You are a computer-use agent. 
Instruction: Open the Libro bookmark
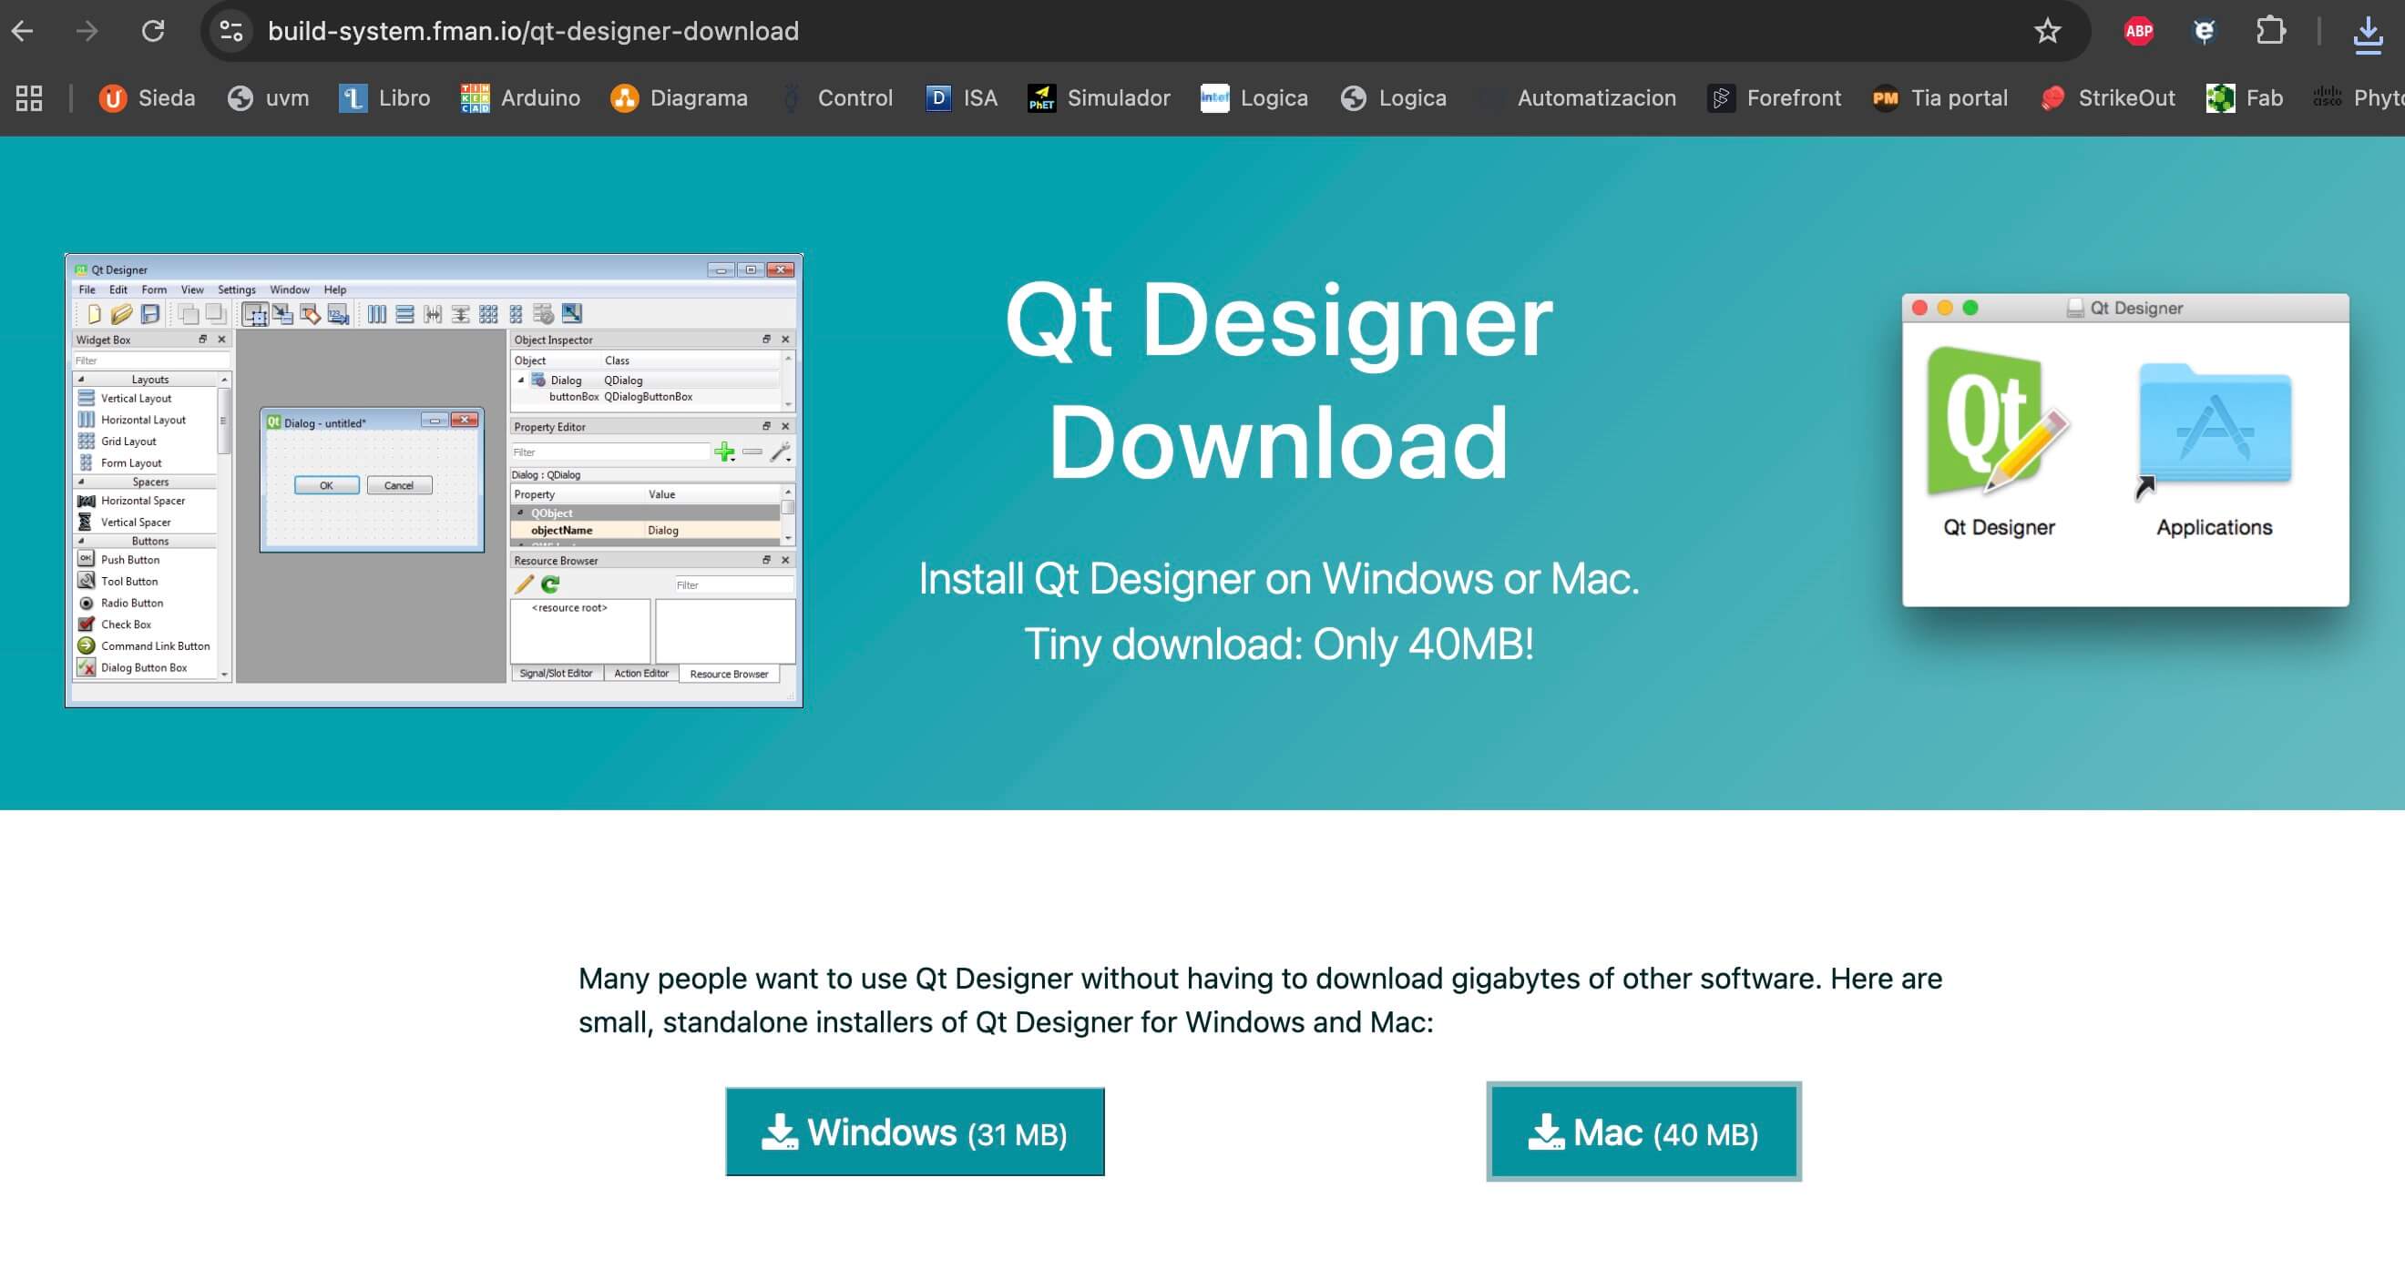[384, 98]
